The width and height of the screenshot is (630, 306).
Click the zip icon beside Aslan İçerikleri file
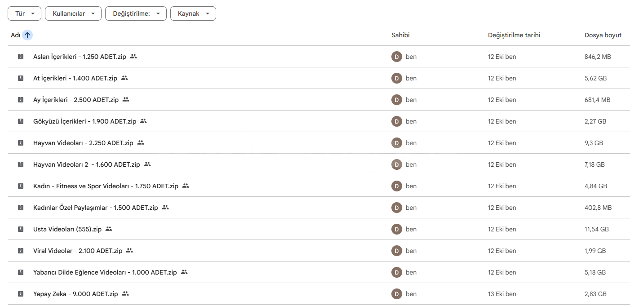(x=20, y=57)
